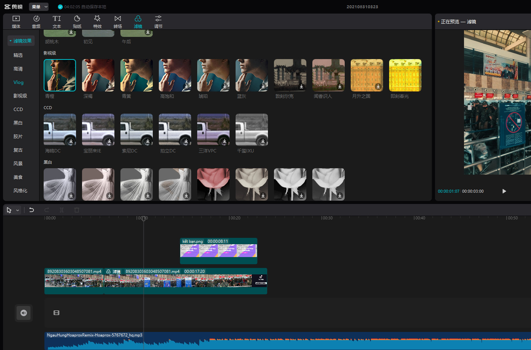Click the track cover film icon
Screen dimensions: 531x350
click(56, 313)
